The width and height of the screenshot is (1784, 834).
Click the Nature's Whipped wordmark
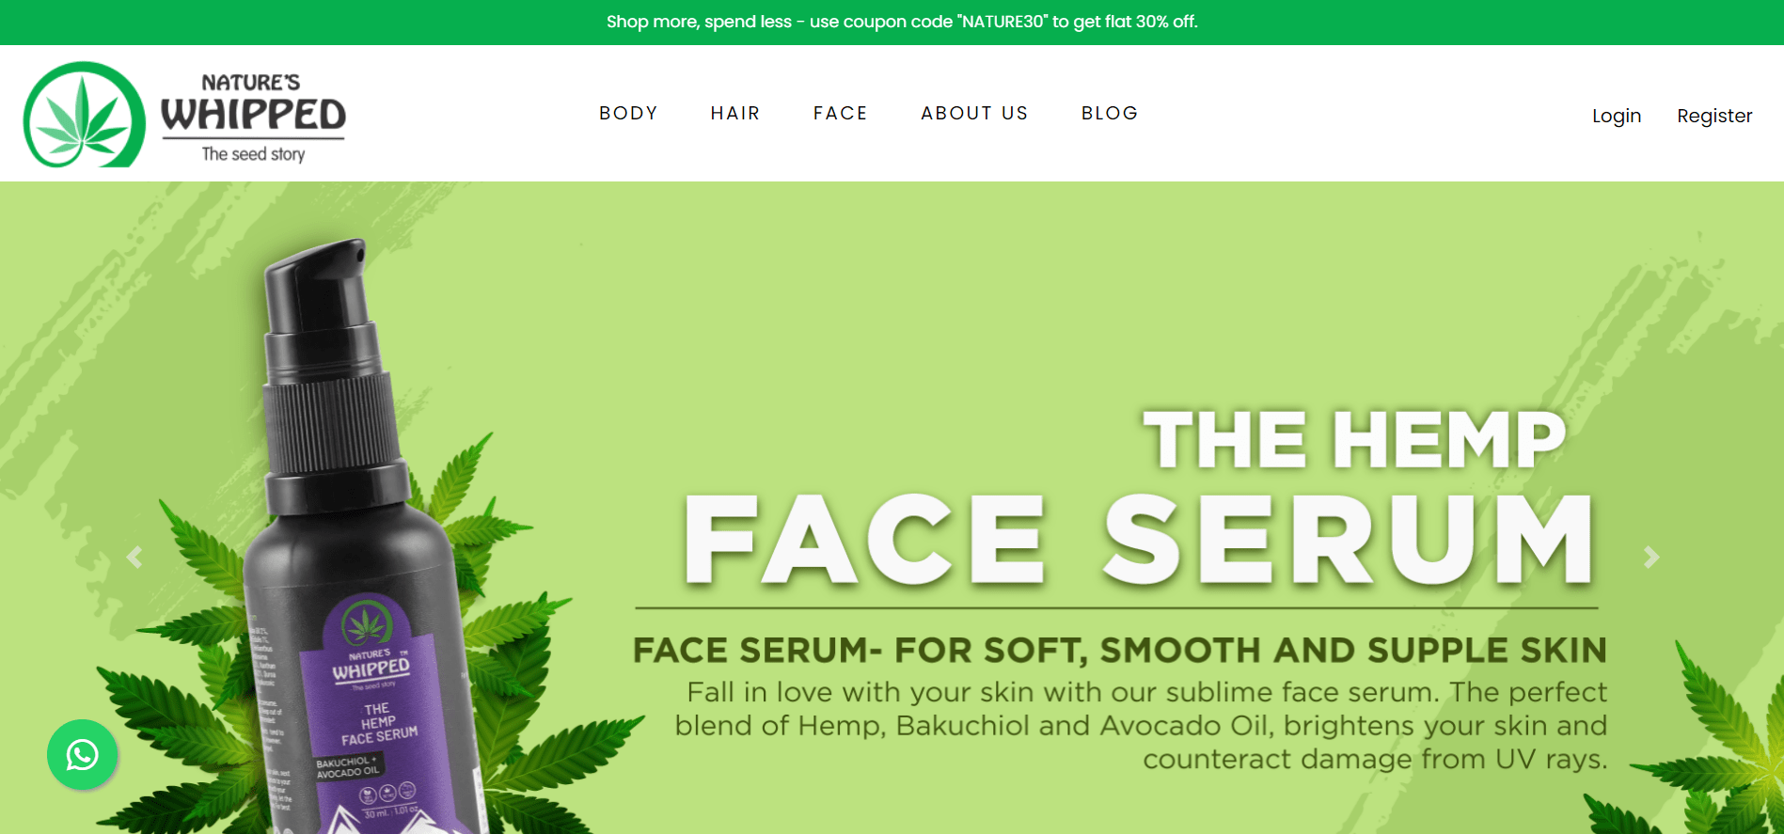click(x=253, y=104)
